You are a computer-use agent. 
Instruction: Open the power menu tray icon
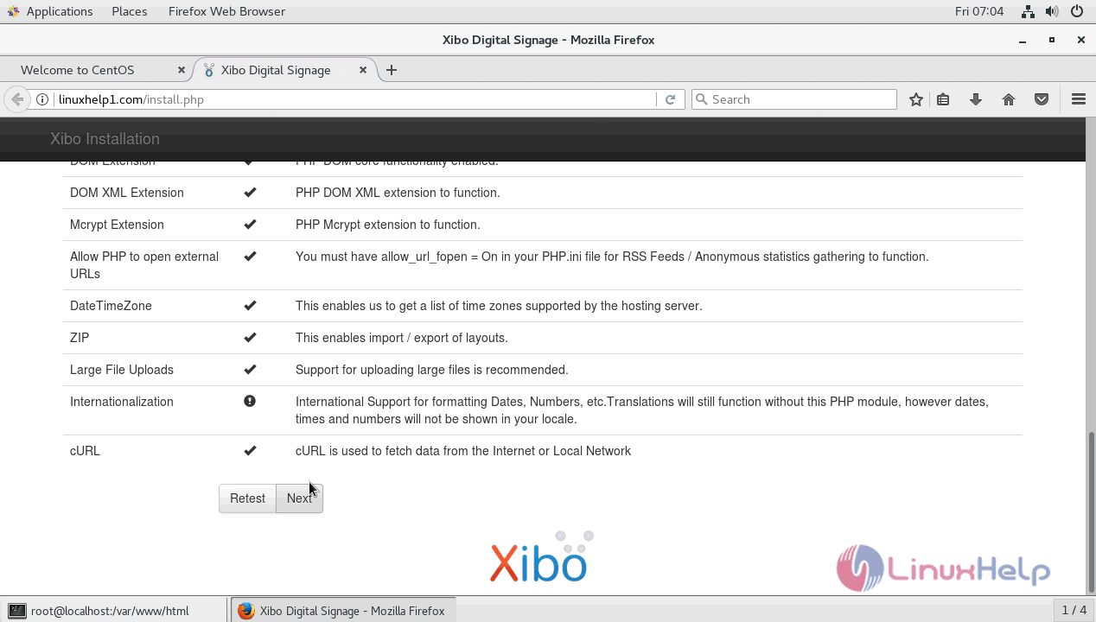pyautogui.click(x=1077, y=11)
